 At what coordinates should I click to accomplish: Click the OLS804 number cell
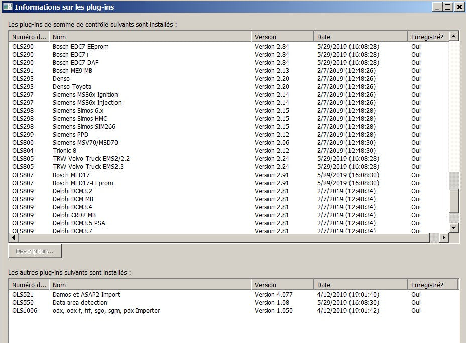[23, 151]
